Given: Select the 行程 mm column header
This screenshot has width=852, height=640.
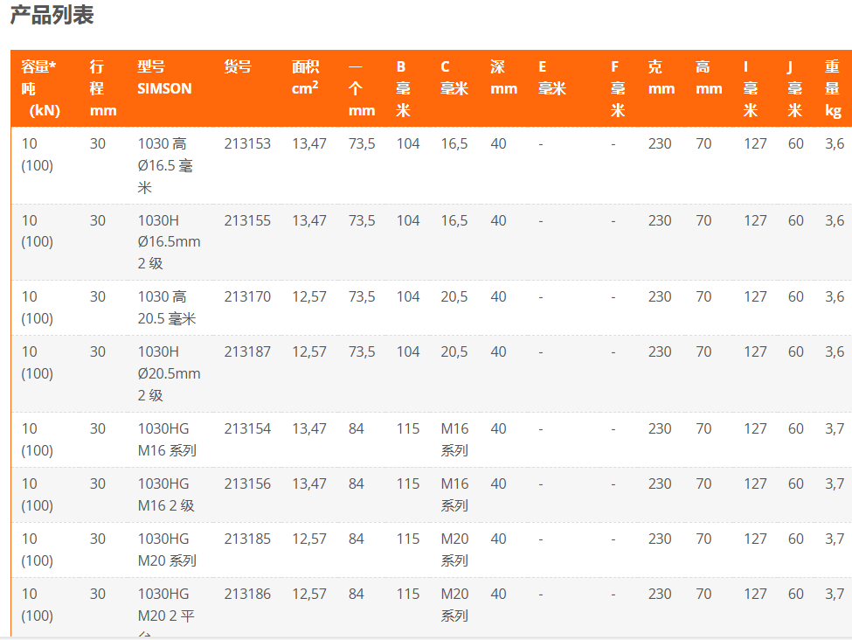Looking at the screenshot, I should (x=103, y=88).
